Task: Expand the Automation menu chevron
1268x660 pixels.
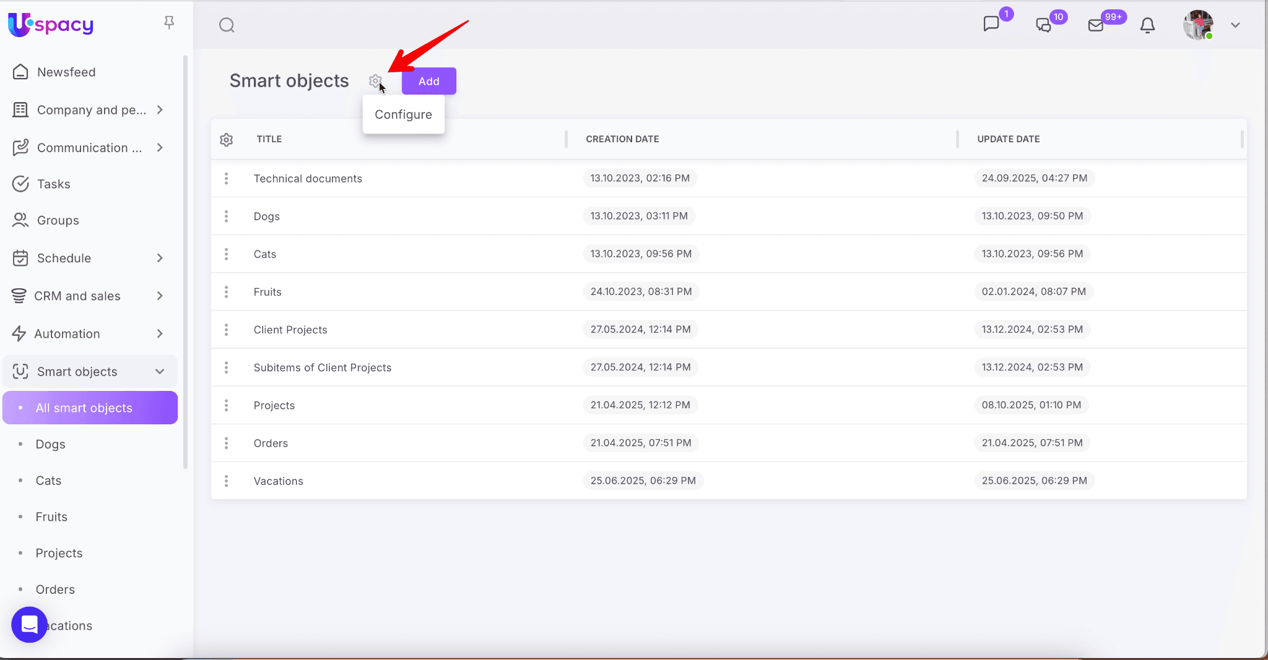Action: [160, 334]
